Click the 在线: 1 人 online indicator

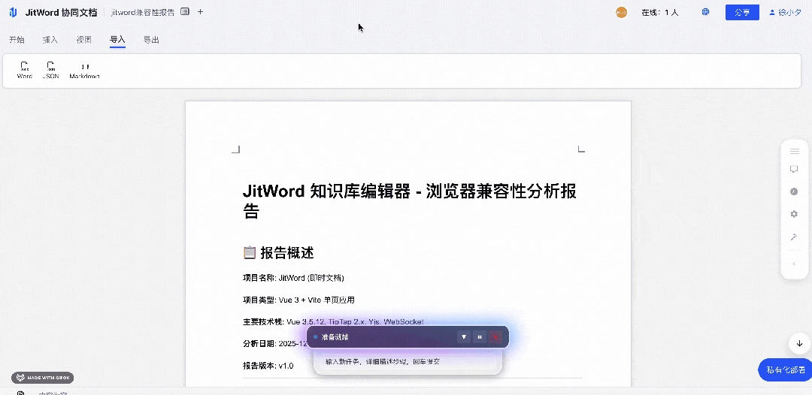(660, 13)
